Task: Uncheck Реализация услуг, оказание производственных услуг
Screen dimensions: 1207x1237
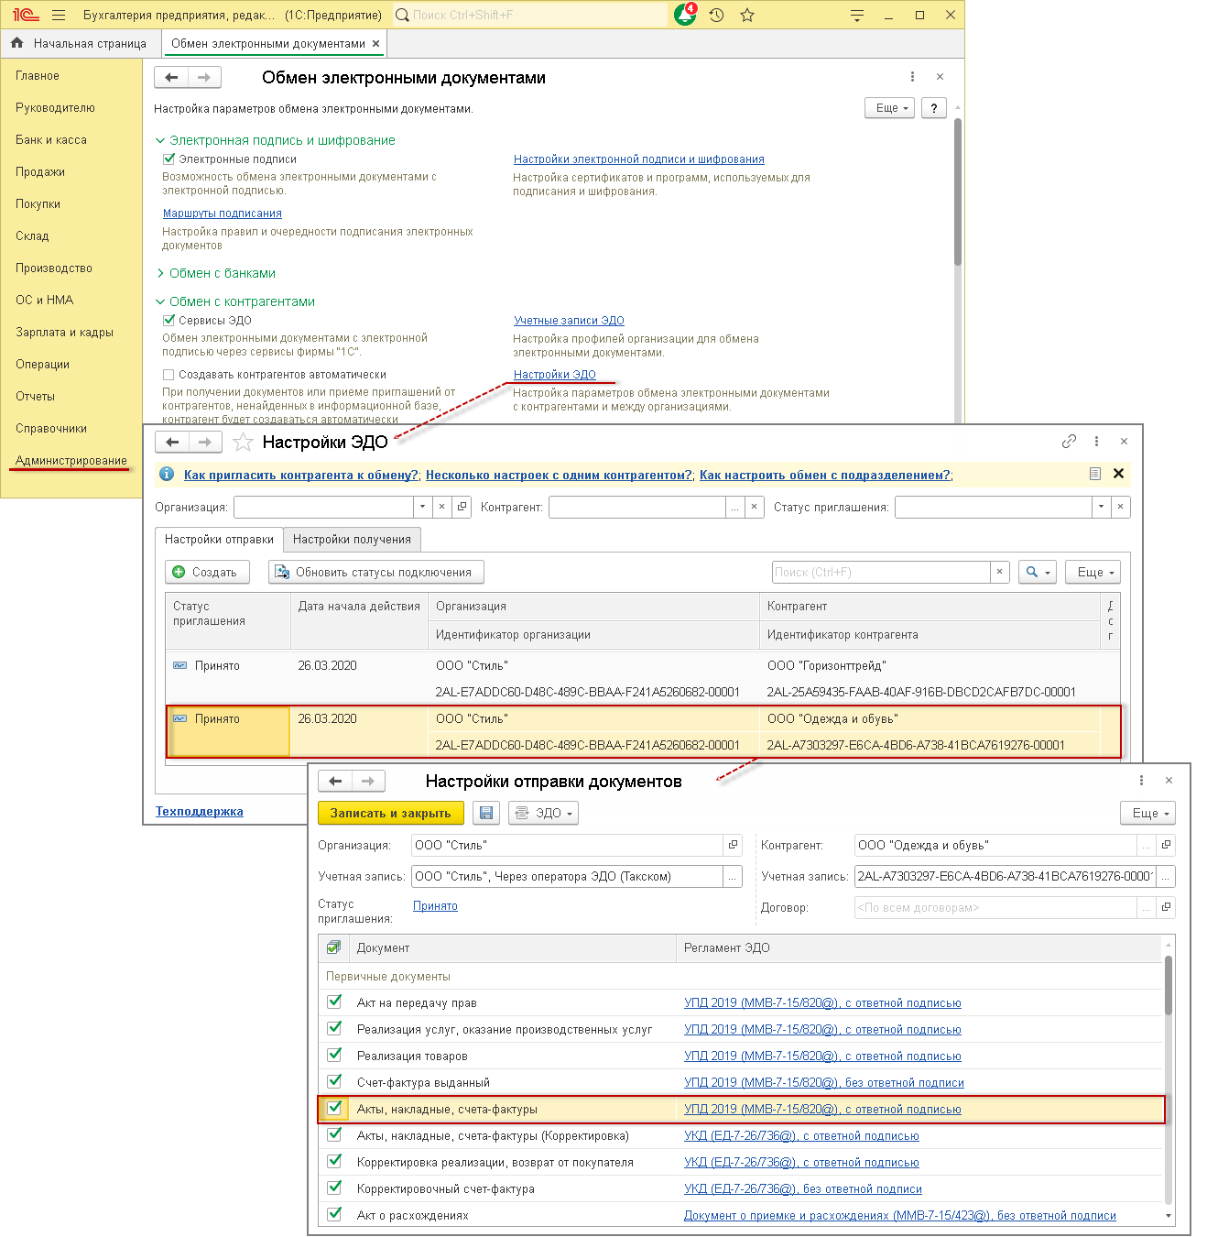Action: [335, 1028]
